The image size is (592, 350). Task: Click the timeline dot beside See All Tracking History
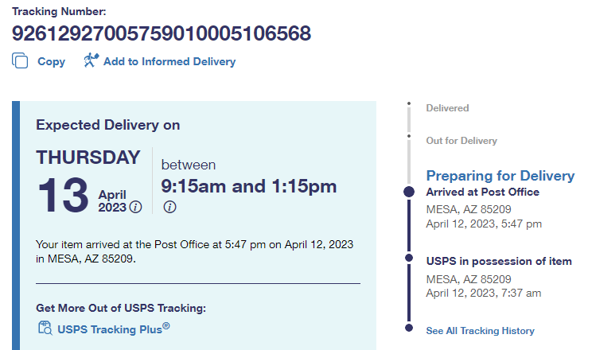tap(409, 327)
